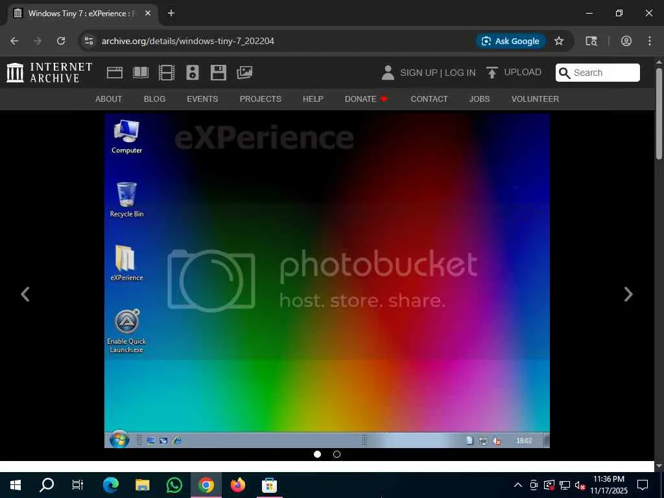Viewport: 664px width, 498px height.
Task: Open the Audio speaker icon
Action: pyautogui.click(x=192, y=73)
